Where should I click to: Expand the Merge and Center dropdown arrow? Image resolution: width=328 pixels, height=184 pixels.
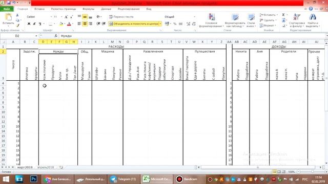click(160, 24)
